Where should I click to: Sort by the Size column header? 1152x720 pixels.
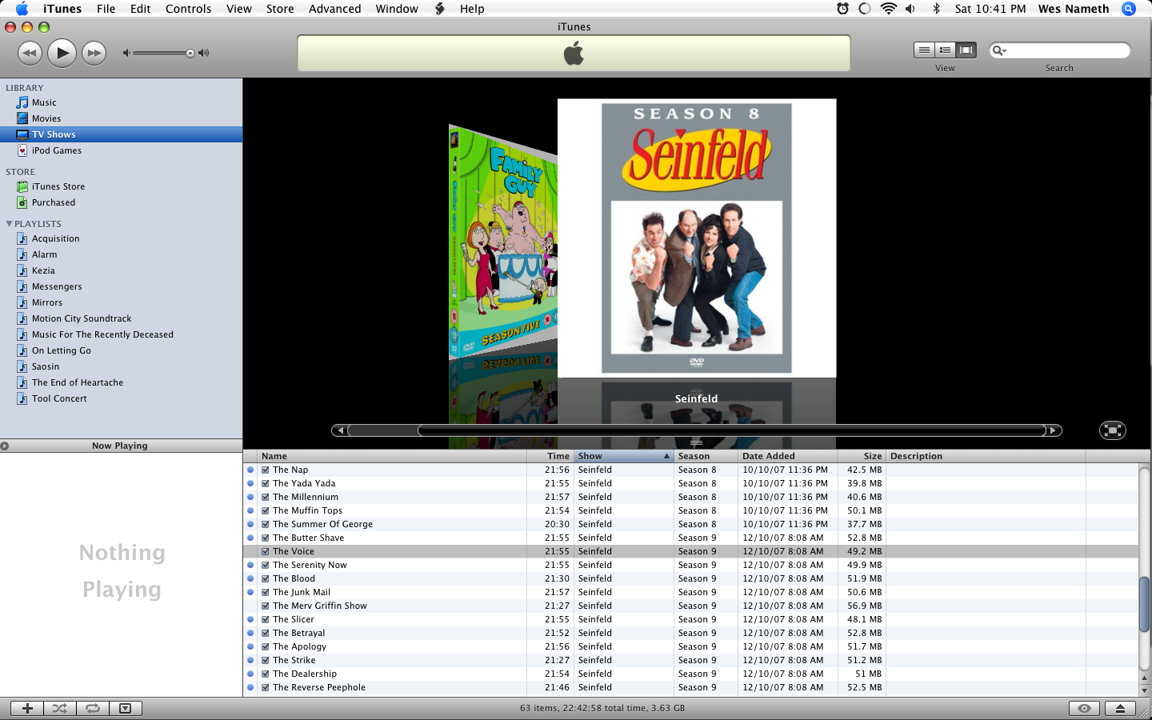pos(862,456)
